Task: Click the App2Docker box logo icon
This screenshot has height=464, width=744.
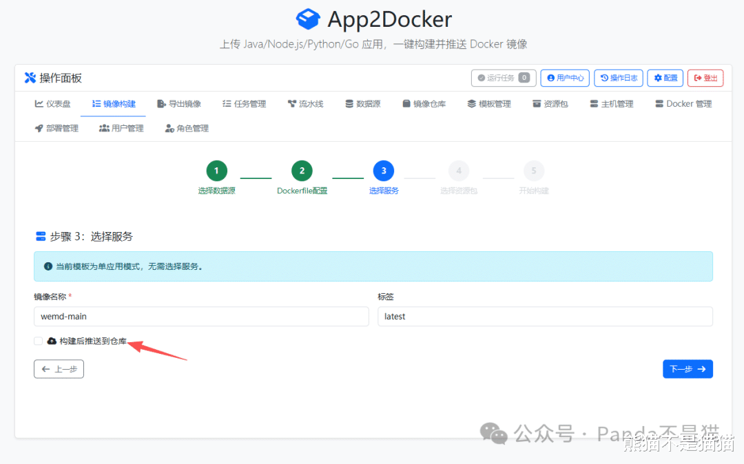Action: [x=307, y=19]
